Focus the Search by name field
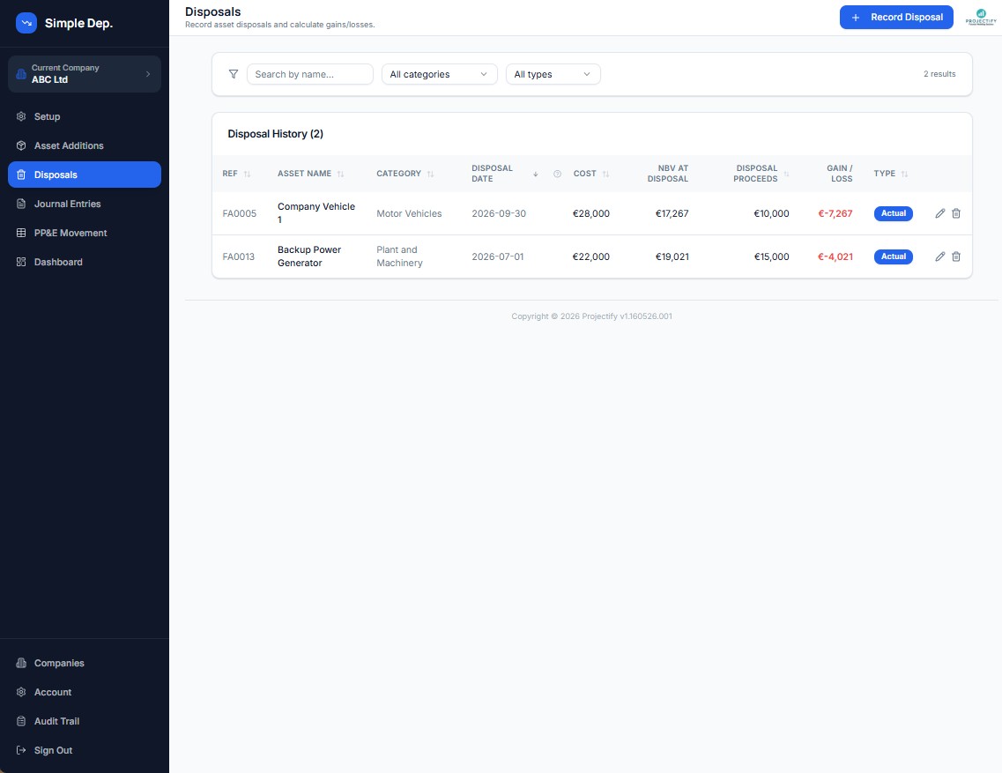The width and height of the screenshot is (1002, 773). 310,74
